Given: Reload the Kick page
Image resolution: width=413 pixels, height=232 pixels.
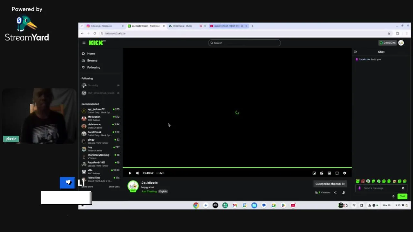Looking at the screenshot, I should pos(95,34).
